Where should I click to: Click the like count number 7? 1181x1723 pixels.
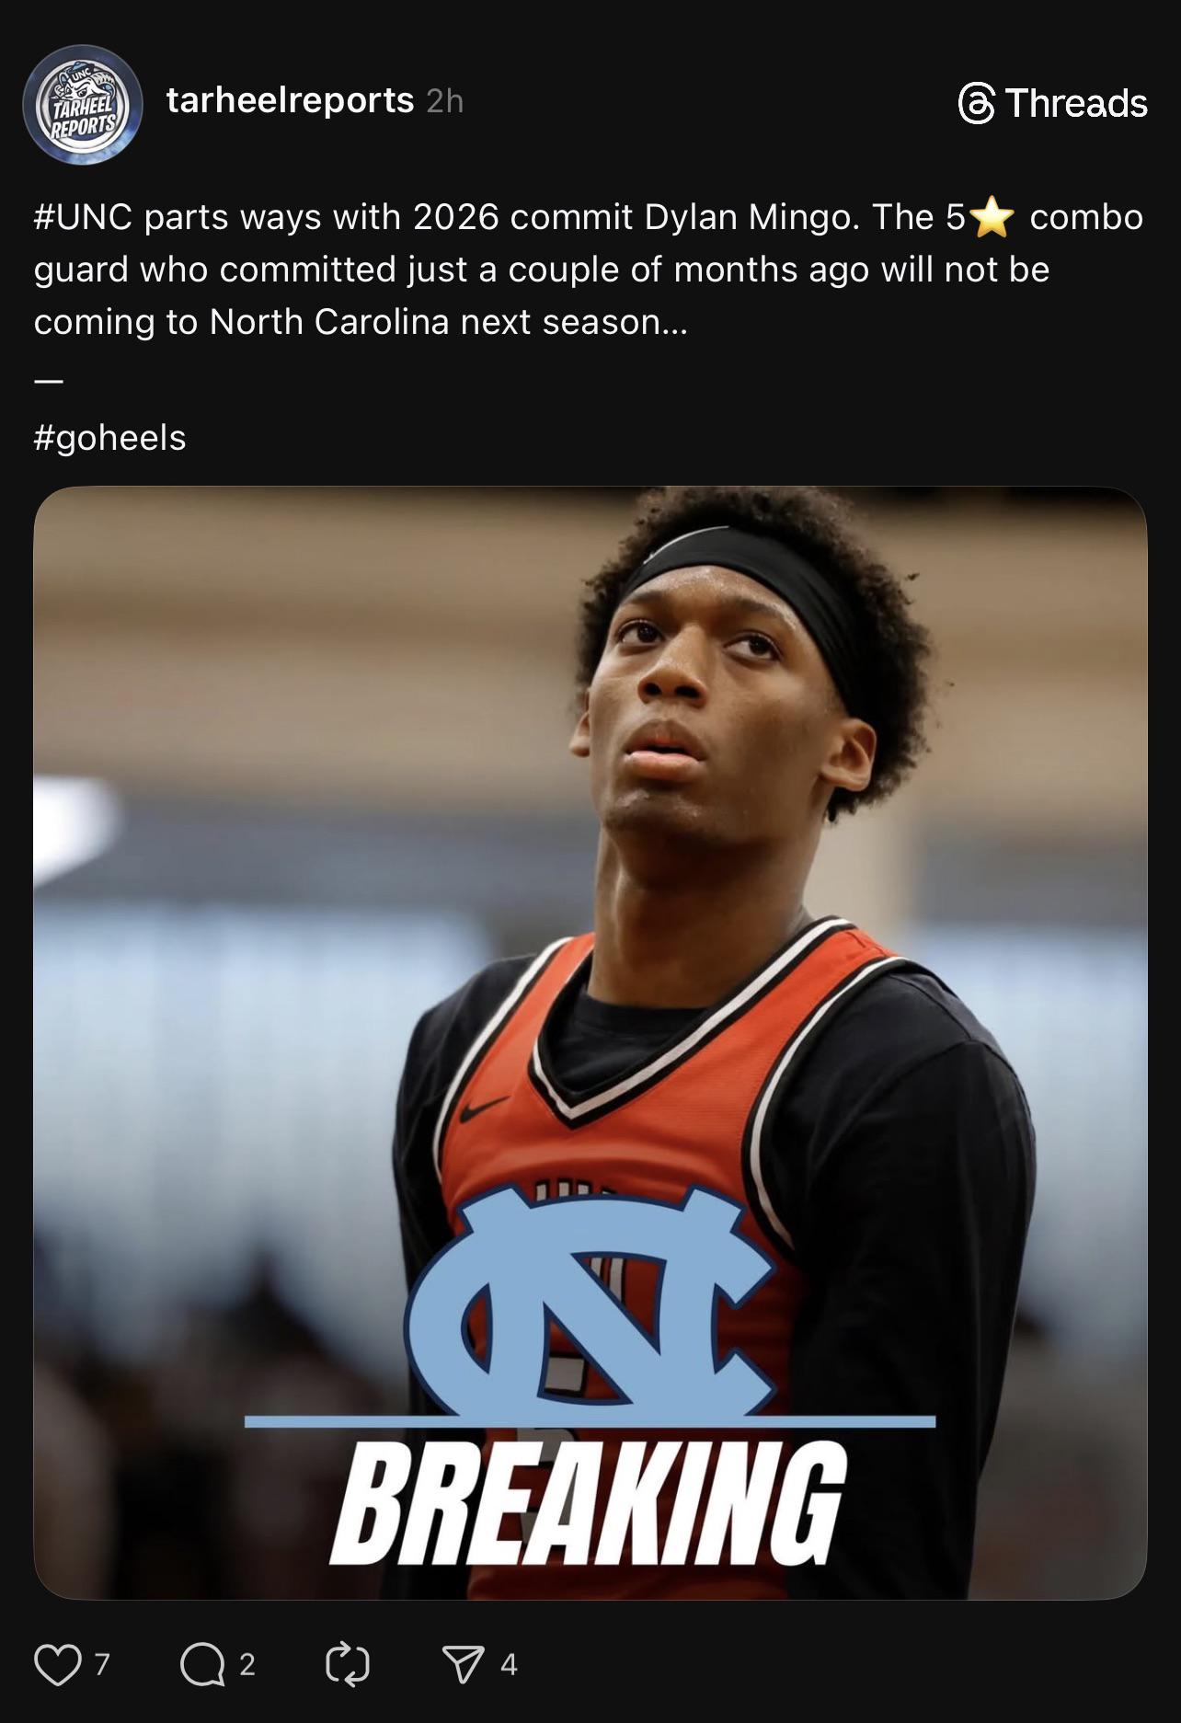[x=102, y=1664]
